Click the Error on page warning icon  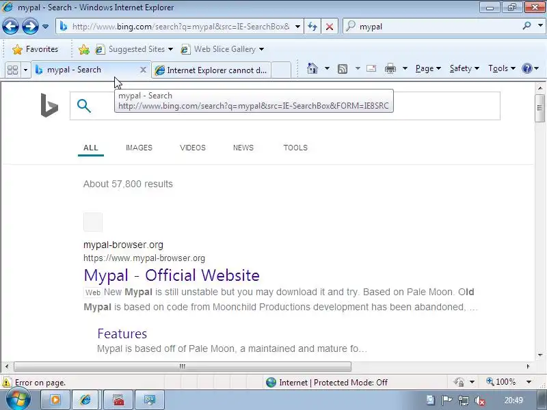pyautogui.click(x=7, y=383)
